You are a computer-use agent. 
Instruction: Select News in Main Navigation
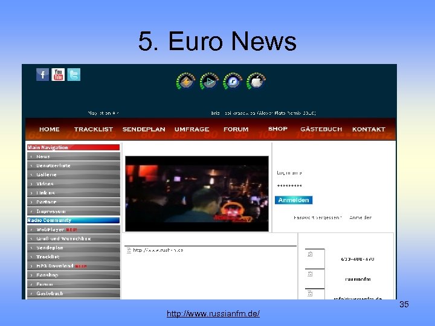[x=74, y=156]
